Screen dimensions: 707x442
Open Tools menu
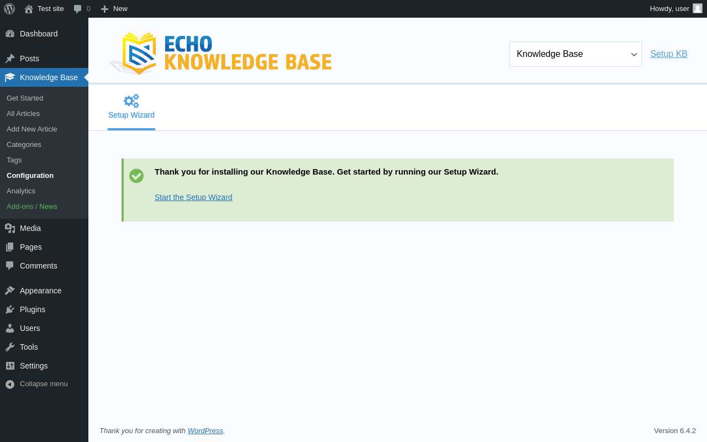pos(44,347)
